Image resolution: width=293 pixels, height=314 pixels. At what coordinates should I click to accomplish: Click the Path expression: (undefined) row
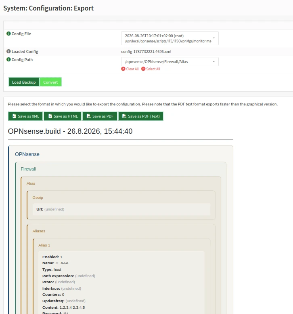[69, 276]
